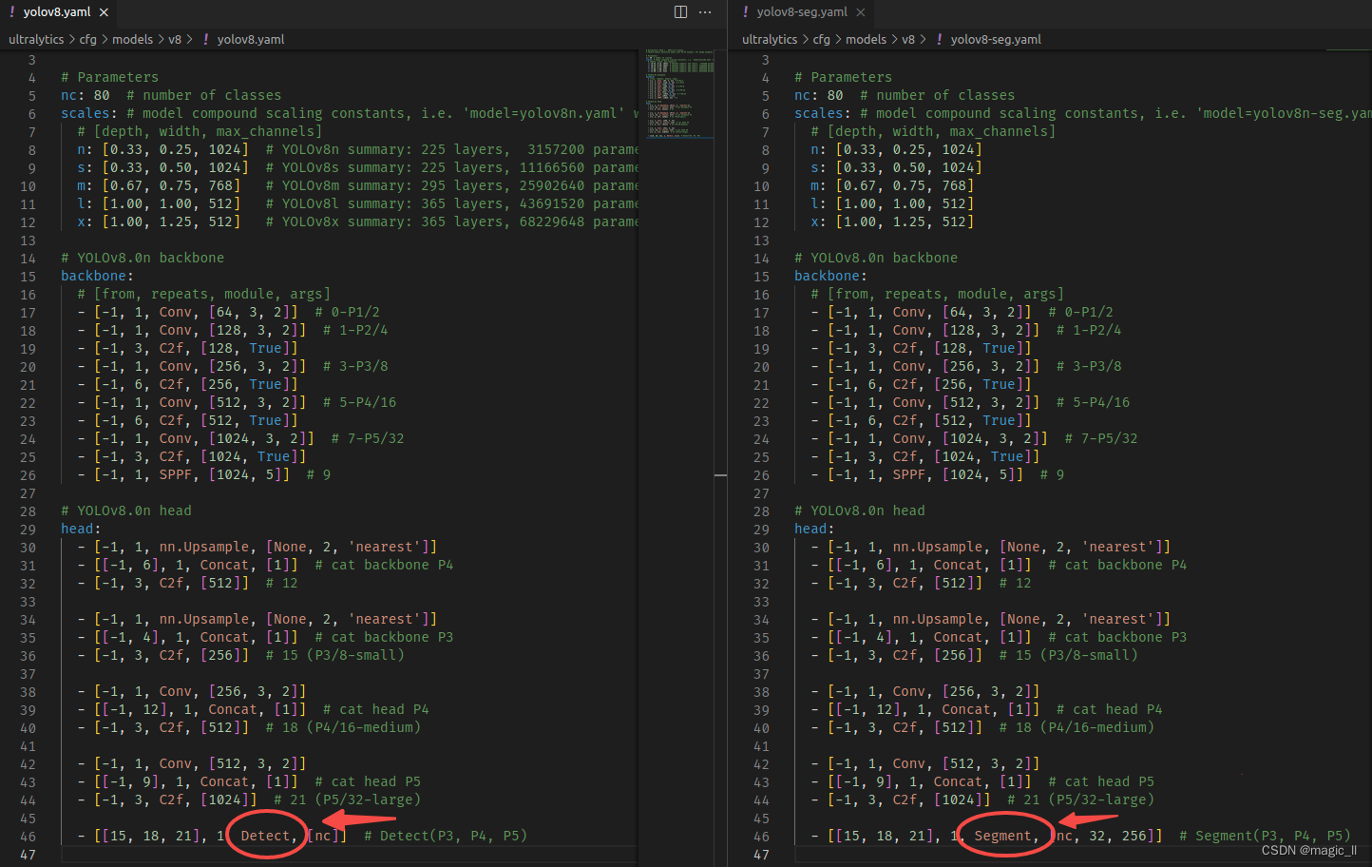1372x867 pixels.
Task: Click 'SPPF' on line 26 of yolov8.yaml
Action: [176, 474]
